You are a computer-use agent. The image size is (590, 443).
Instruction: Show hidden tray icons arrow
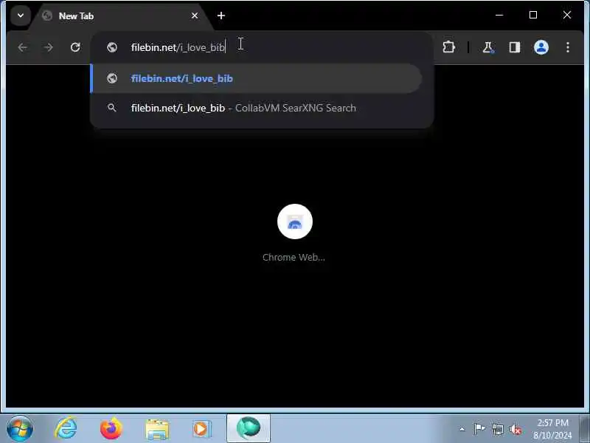tap(462, 429)
